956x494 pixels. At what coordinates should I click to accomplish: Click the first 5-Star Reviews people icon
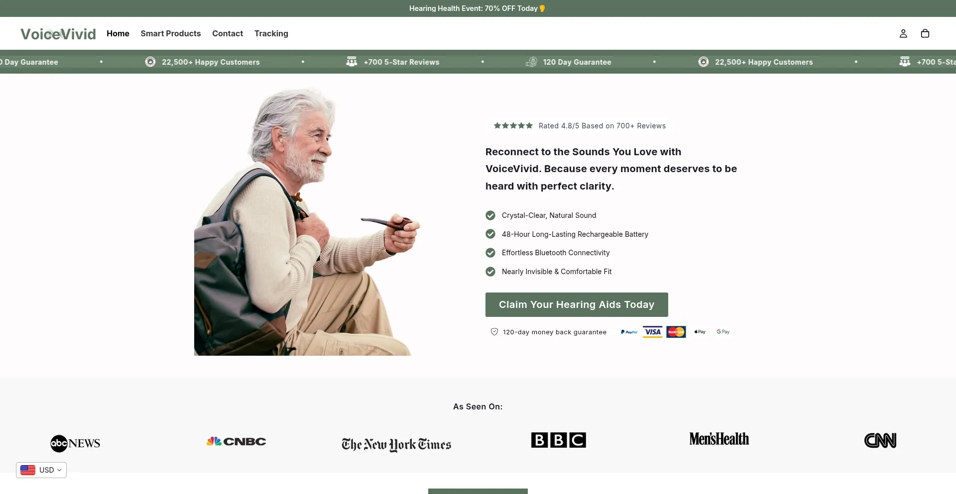(x=352, y=62)
